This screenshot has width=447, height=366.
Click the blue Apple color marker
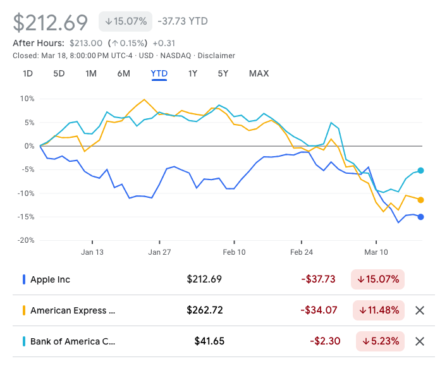click(x=24, y=279)
